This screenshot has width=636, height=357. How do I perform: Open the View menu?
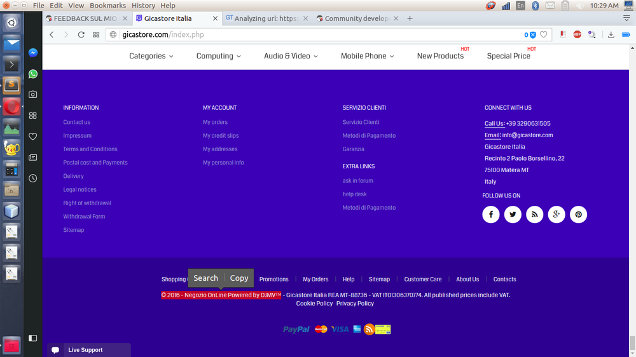(76, 5)
